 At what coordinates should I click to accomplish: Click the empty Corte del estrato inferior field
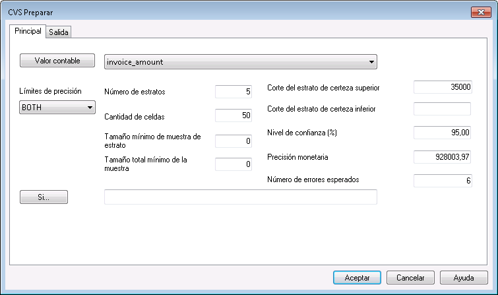(x=442, y=109)
